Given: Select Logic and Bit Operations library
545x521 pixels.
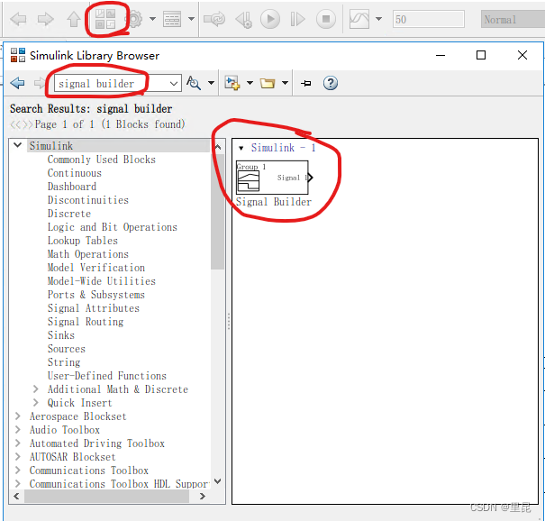Looking at the screenshot, I should tap(113, 227).
